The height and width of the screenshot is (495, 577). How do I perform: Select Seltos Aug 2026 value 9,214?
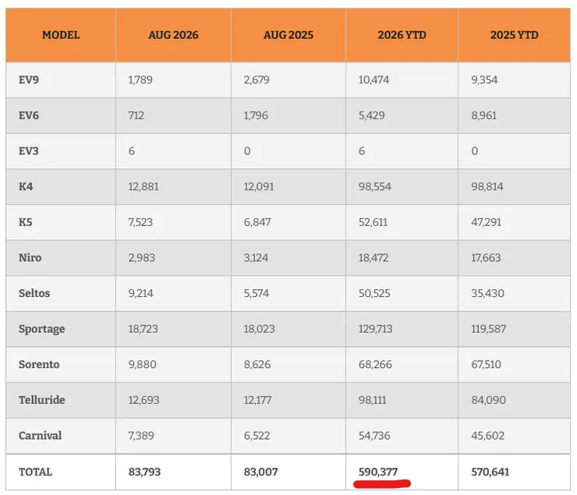click(x=140, y=293)
